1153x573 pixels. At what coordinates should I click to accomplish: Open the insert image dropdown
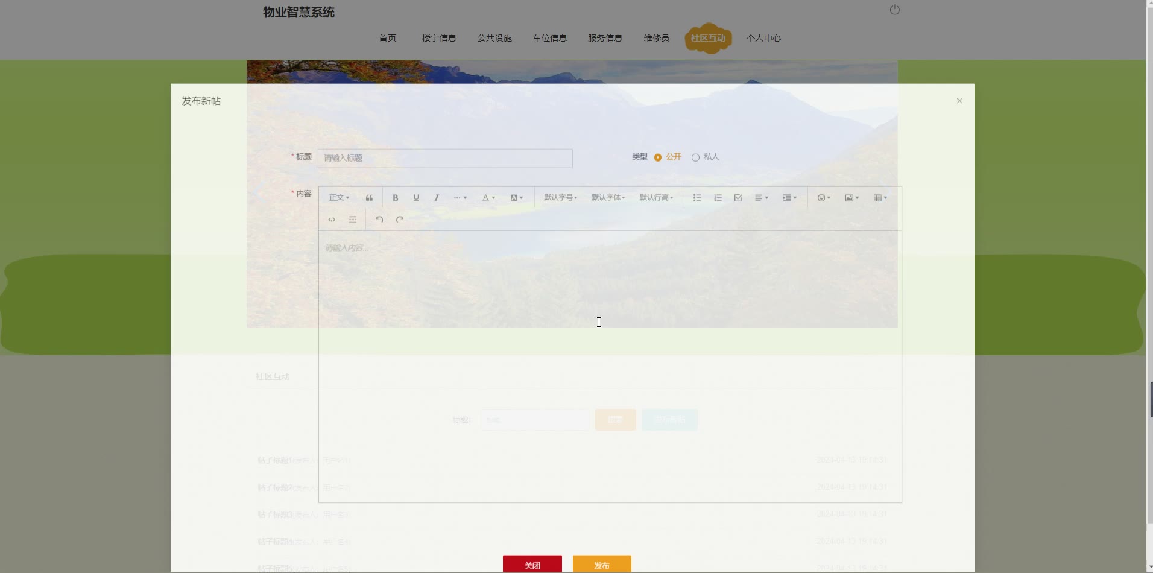coord(852,198)
